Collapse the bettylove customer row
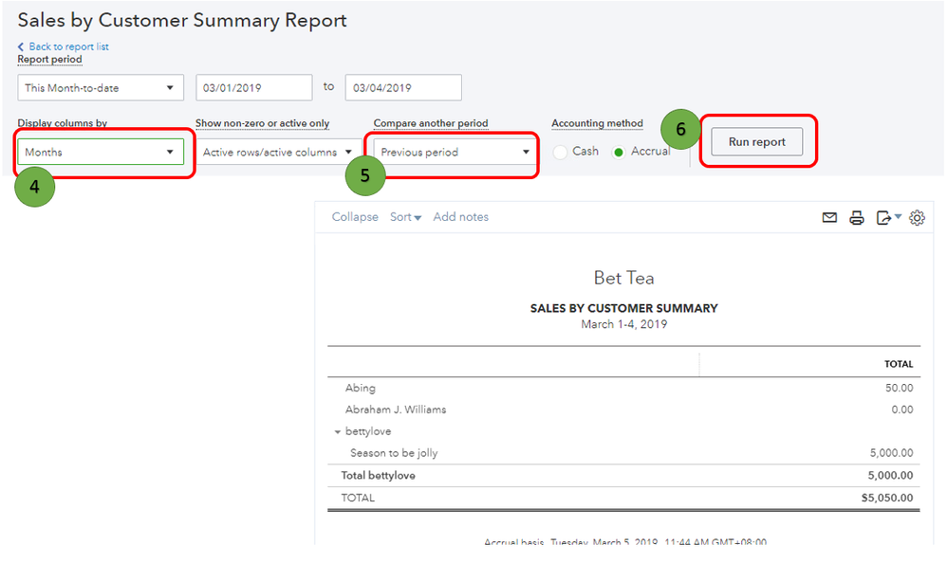Image resolution: width=948 pixels, height=564 pixels. tap(338, 431)
